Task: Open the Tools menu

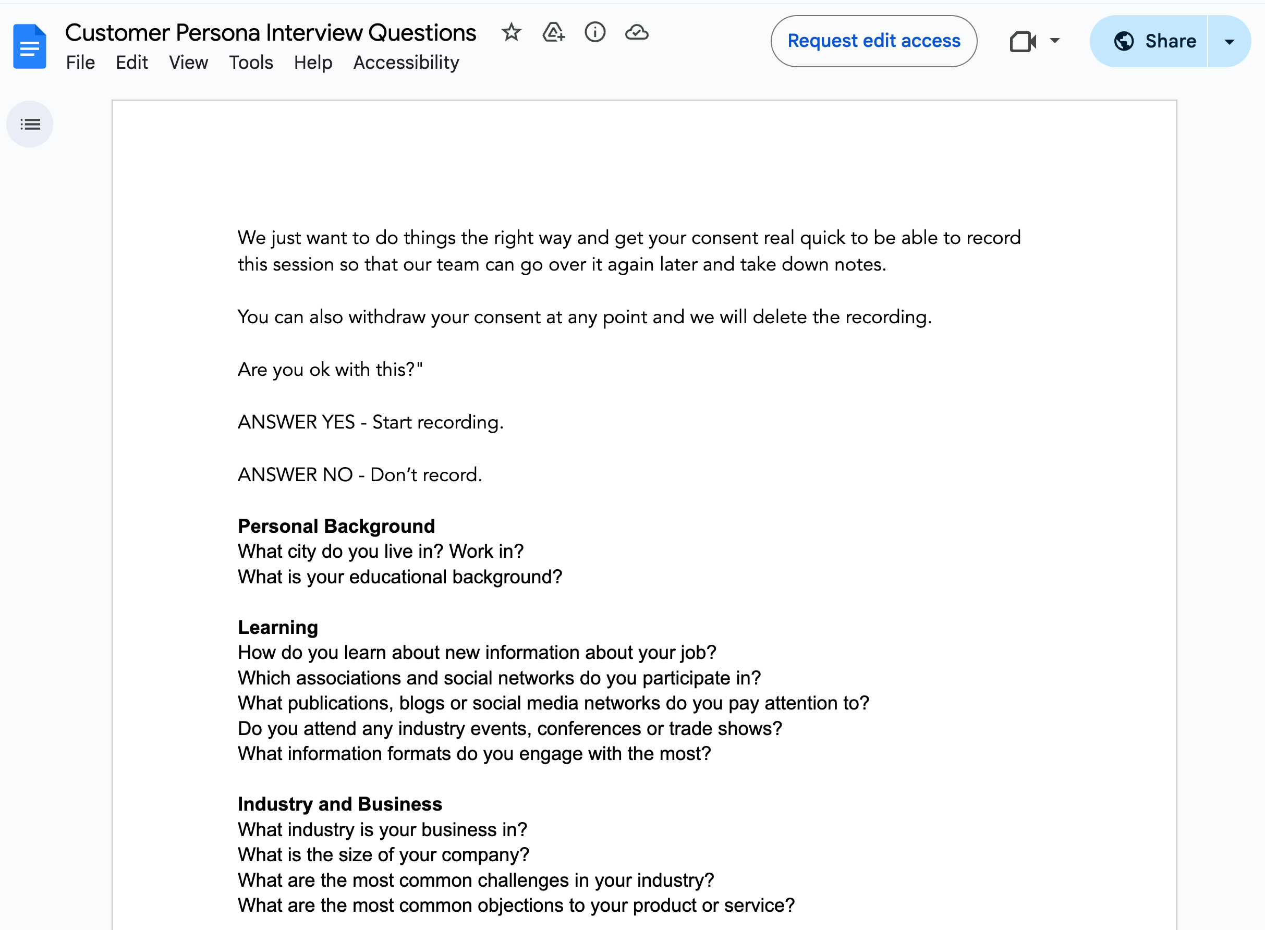Action: tap(250, 63)
